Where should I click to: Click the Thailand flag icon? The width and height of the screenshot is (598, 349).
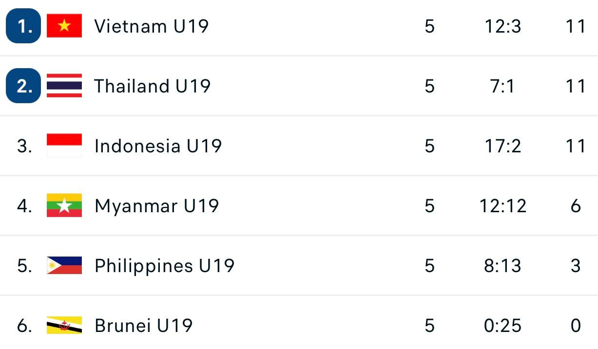coord(64,86)
